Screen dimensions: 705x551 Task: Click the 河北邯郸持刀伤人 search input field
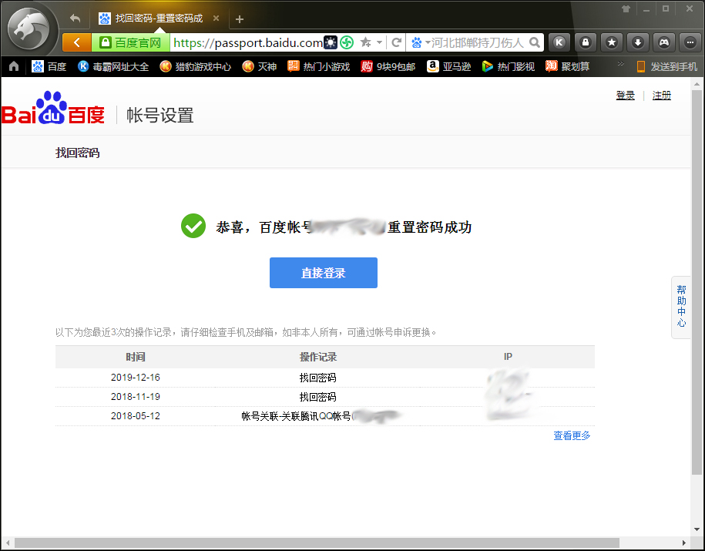tap(478, 43)
